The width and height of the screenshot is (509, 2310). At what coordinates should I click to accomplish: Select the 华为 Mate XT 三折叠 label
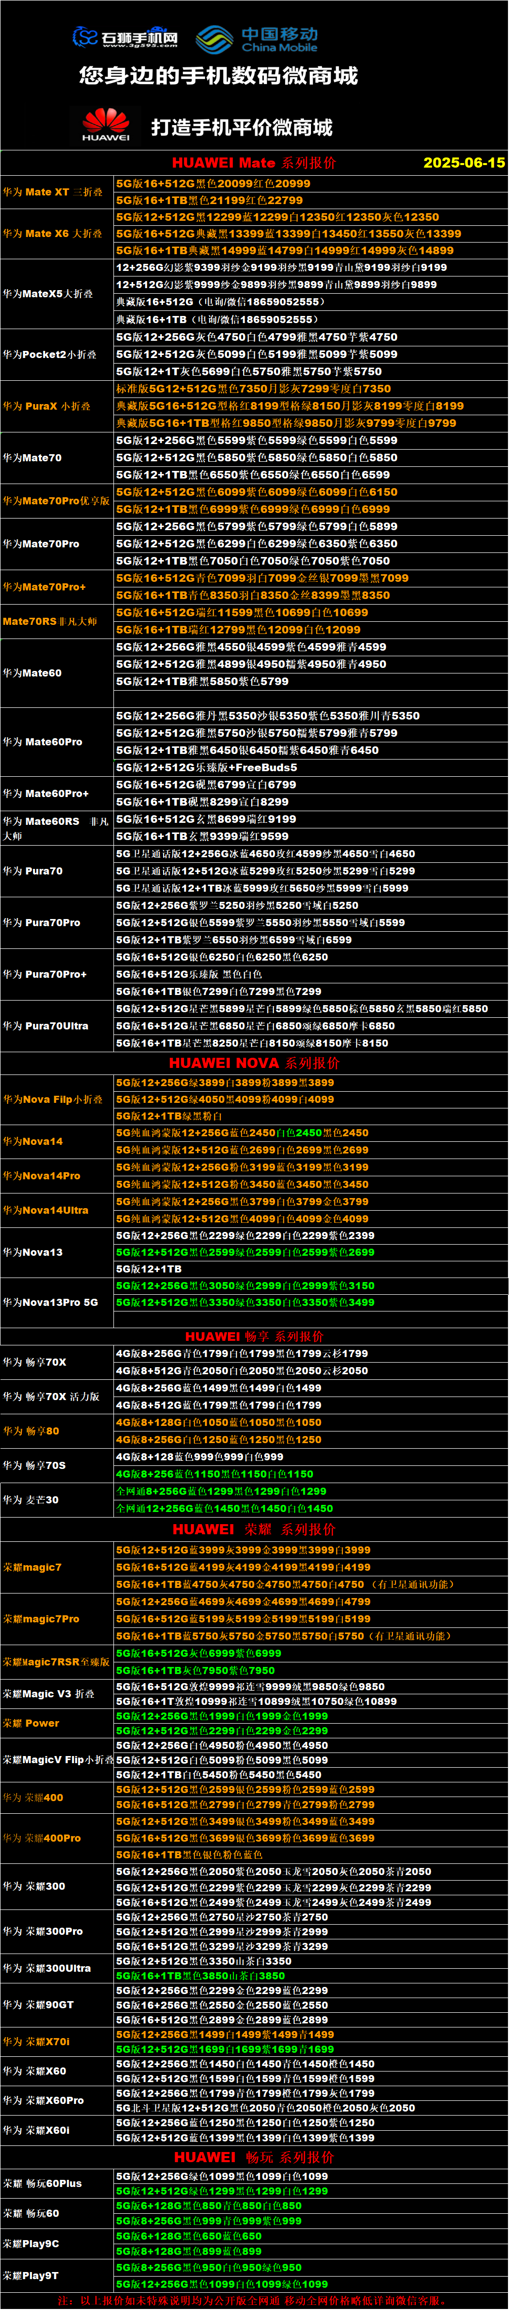coord(53,192)
